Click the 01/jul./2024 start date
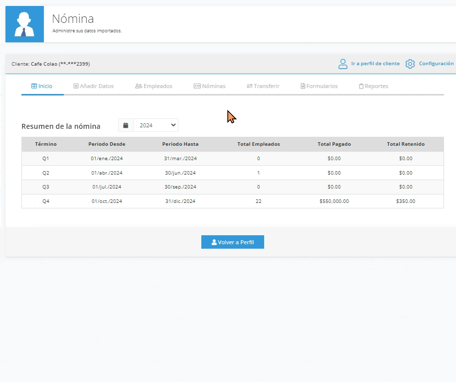The height and width of the screenshot is (382, 456). 107,187
